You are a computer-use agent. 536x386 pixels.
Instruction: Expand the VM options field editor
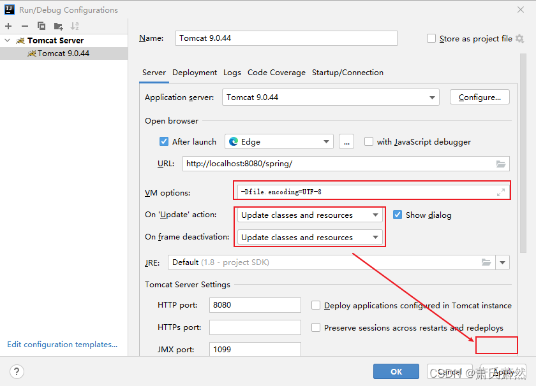pyautogui.click(x=501, y=192)
